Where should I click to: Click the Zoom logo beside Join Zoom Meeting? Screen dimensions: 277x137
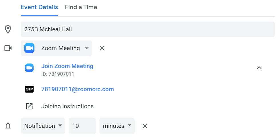pyautogui.click(x=29, y=68)
